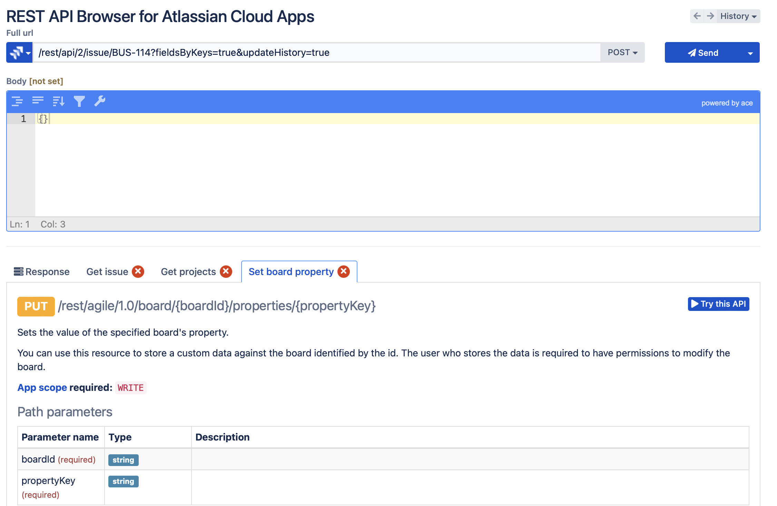The height and width of the screenshot is (506, 777).
Task: Click the filter funnel icon
Action: [79, 101]
